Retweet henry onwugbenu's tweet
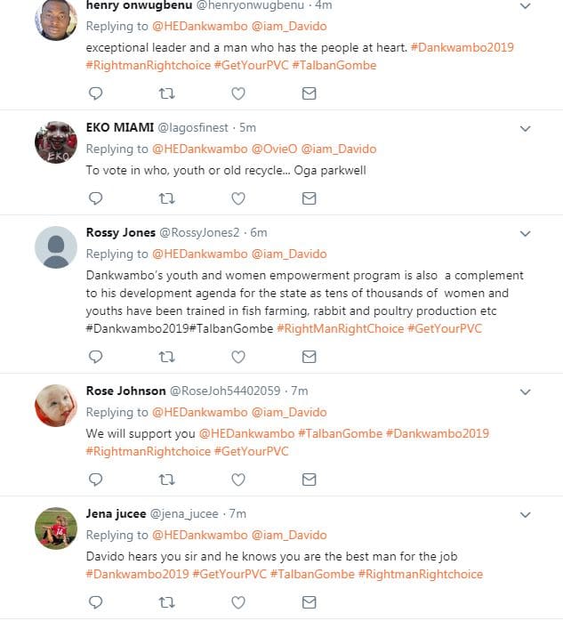The image size is (563, 621). 166,93
